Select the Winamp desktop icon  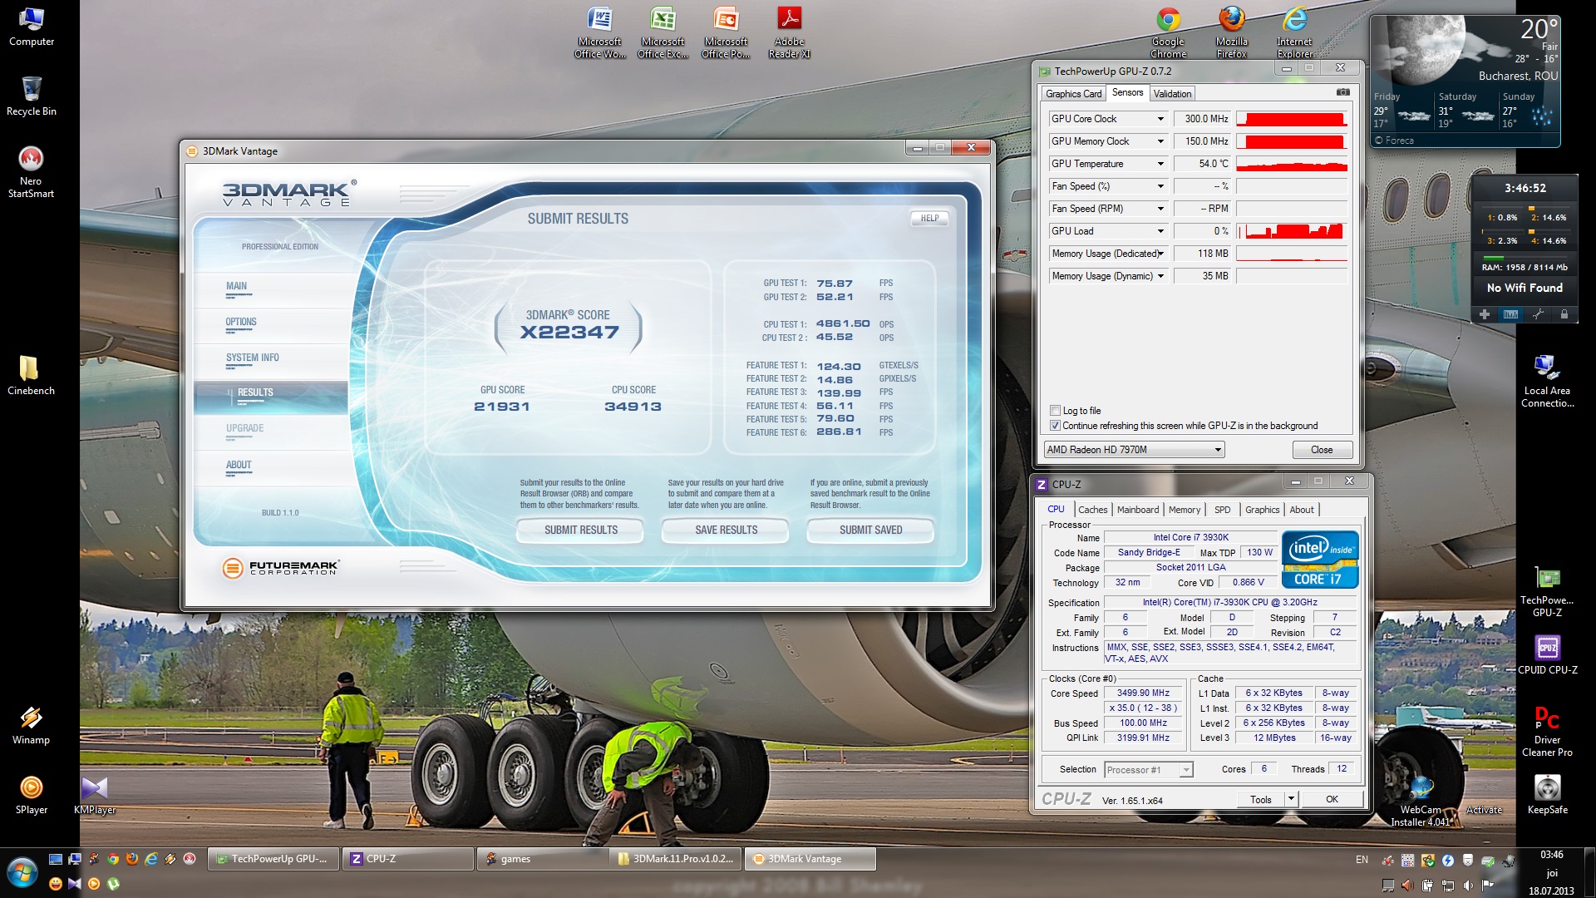tap(31, 724)
